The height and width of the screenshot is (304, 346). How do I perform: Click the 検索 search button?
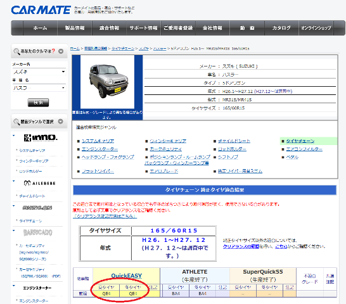pos(39,103)
